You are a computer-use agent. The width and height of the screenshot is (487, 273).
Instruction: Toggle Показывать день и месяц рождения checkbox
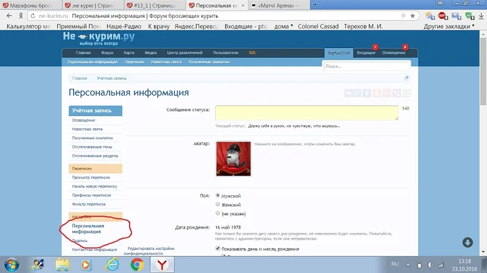click(x=218, y=249)
